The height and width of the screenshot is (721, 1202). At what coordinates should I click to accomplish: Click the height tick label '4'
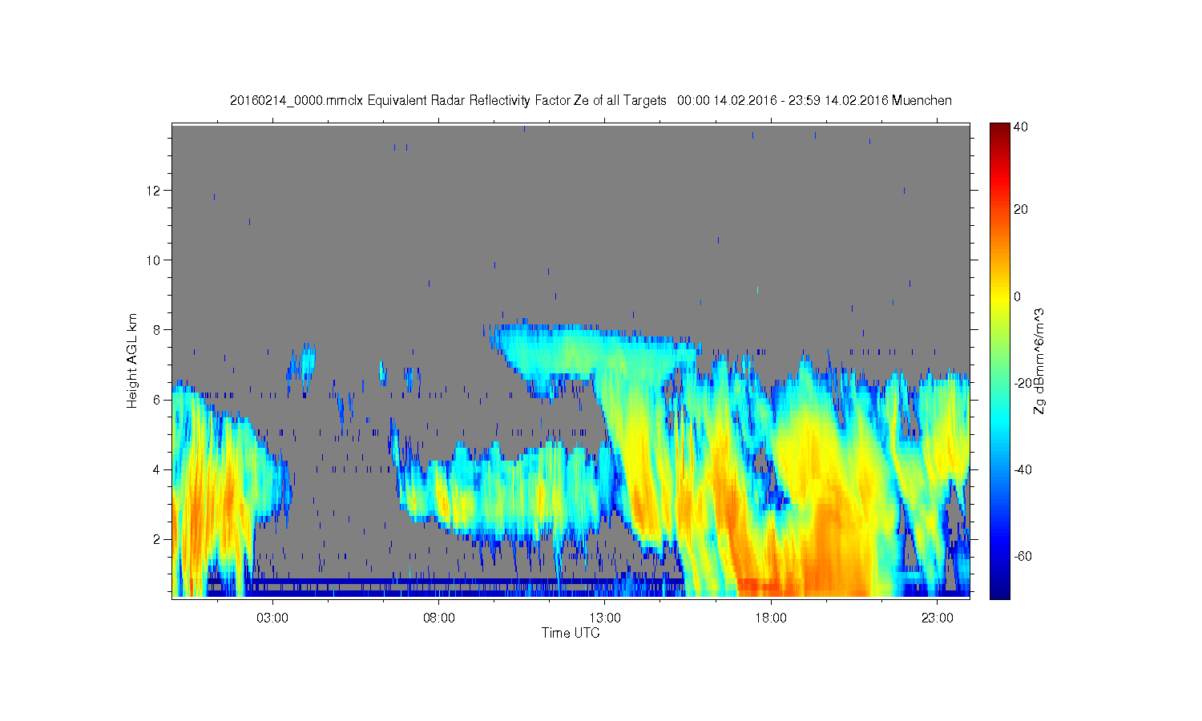pyautogui.click(x=158, y=469)
